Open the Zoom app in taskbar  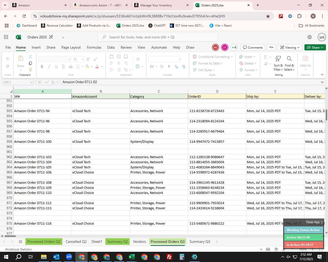(x=69, y=257)
